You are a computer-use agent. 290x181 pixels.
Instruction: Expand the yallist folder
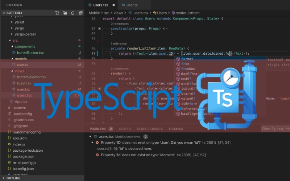12,22
